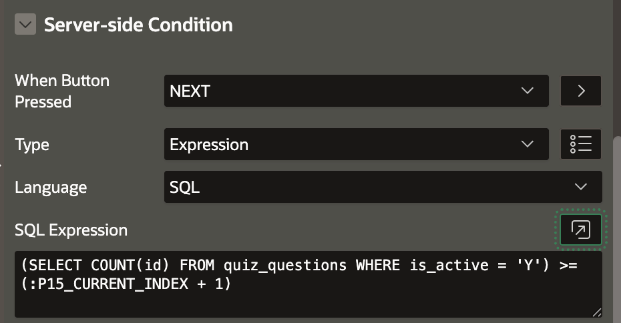
Task: Collapse the Server-side Condition section
Action: tap(25, 25)
